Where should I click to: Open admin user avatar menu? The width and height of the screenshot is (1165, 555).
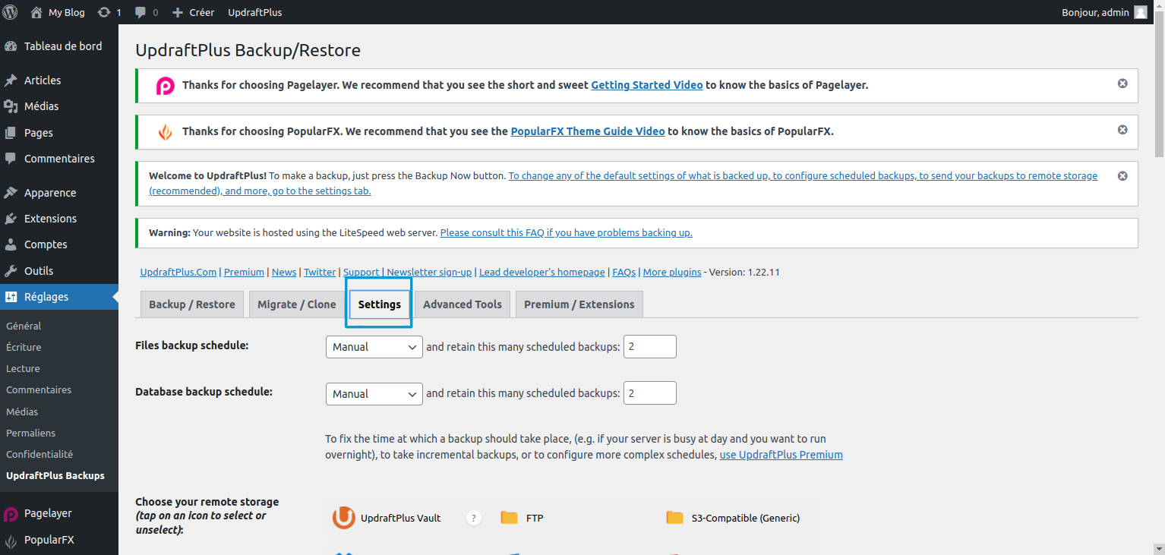(x=1141, y=12)
